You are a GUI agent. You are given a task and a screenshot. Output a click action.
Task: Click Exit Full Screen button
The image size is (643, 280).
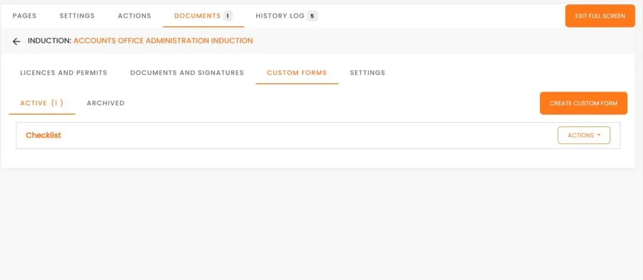pyautogui.click(x=600, y=16)
